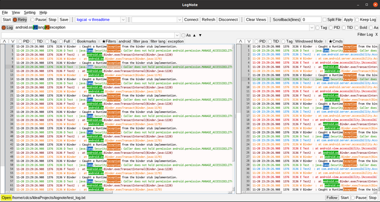Image resolution: width=380 pixels, height=202 pixels.
Task: Jump to top in the right filtered pane
Action: coord(240,41)
